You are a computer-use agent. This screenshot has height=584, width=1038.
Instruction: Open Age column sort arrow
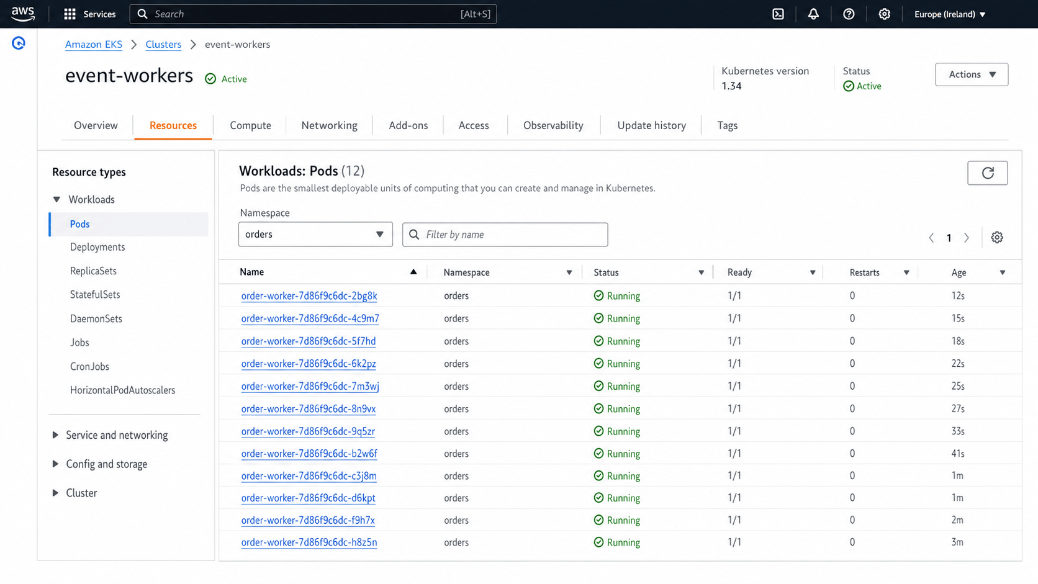tap(1002, 272)
